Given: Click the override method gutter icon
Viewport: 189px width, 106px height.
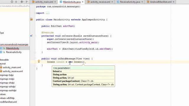Looking at the screenshot, I should point(31,36).
